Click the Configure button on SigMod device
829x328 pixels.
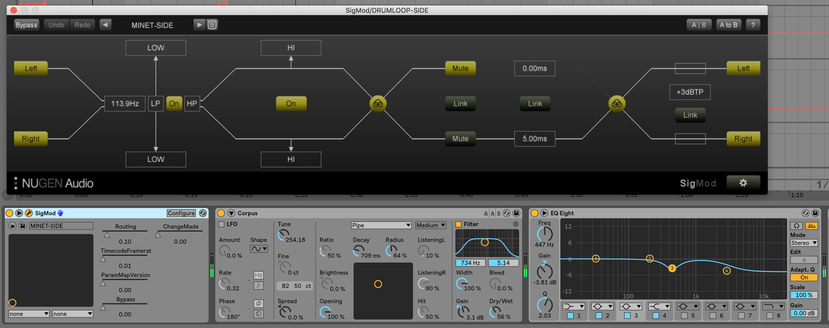coord(181,213)
